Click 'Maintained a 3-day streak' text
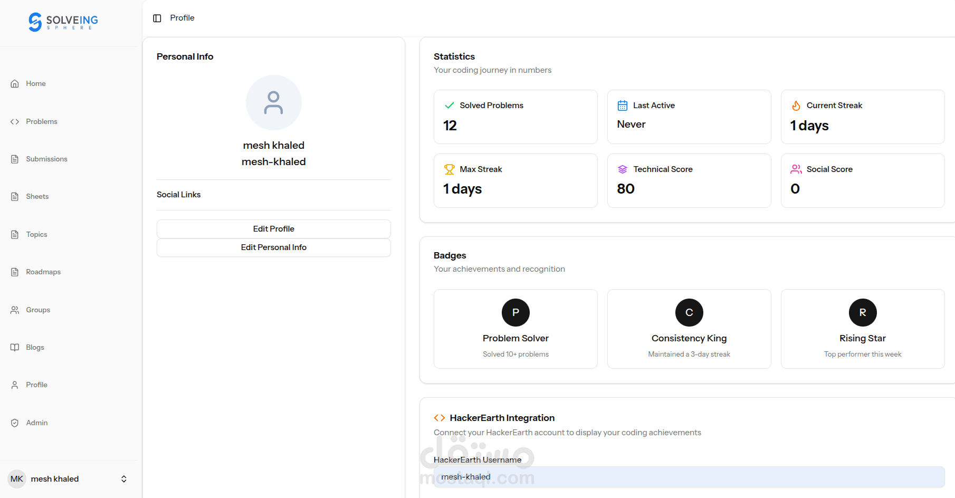 coord(689,355)
